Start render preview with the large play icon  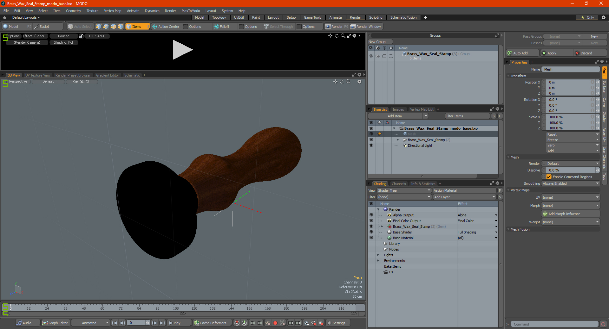point(182,50)
